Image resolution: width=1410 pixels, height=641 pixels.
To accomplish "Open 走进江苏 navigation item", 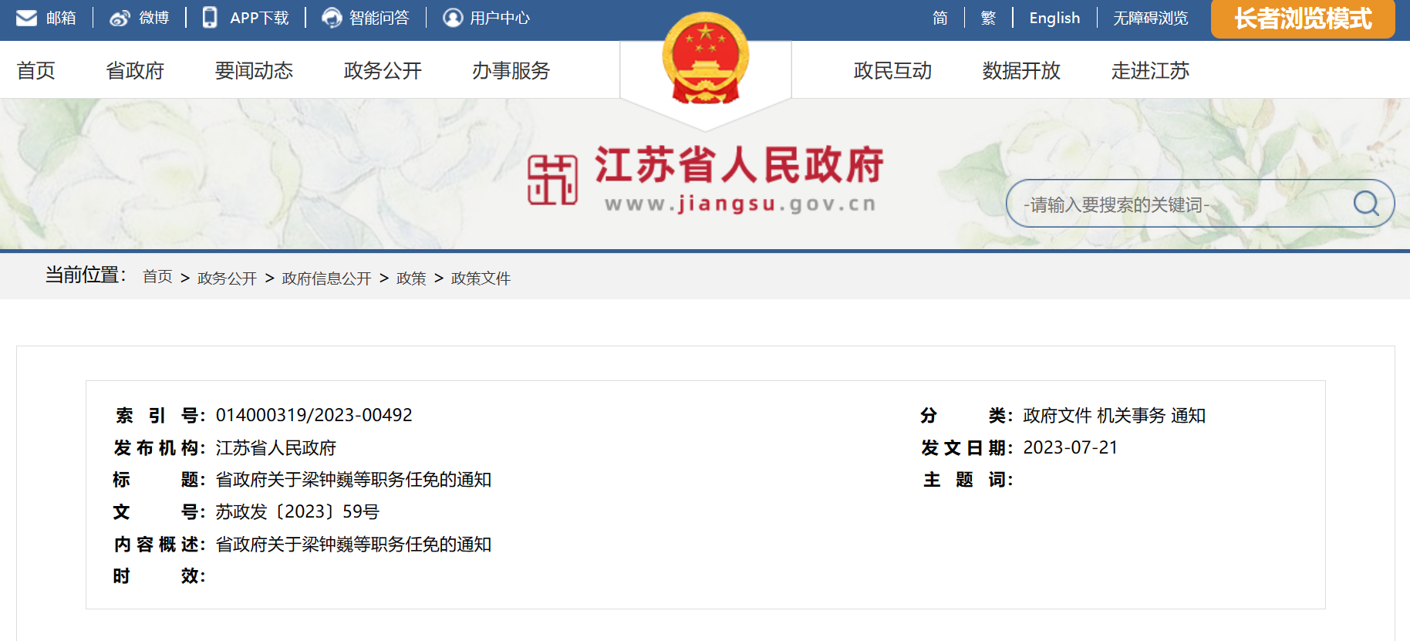I will click(1150, 70).
